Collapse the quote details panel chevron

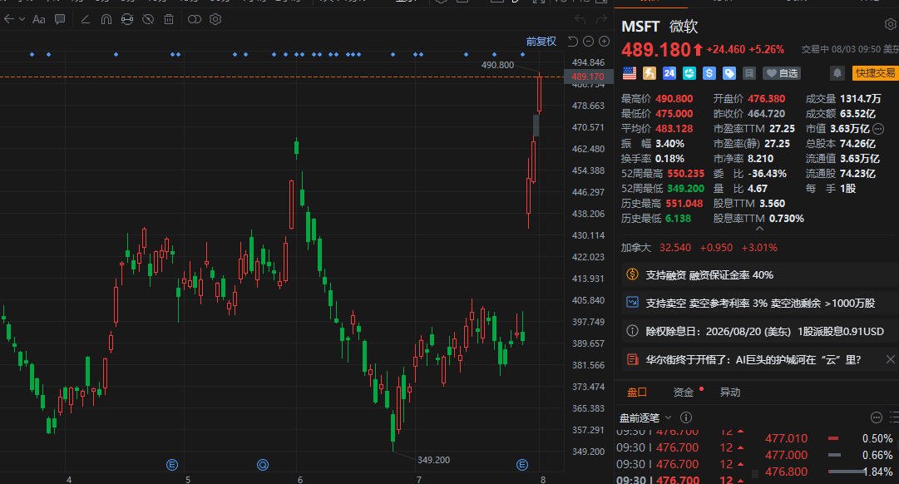759,228
